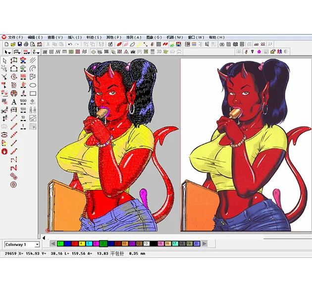The width and height of the screenshot is (312, 292).
Task: Pick yellow color swatch 4
Action: click(x=82, y=244)
